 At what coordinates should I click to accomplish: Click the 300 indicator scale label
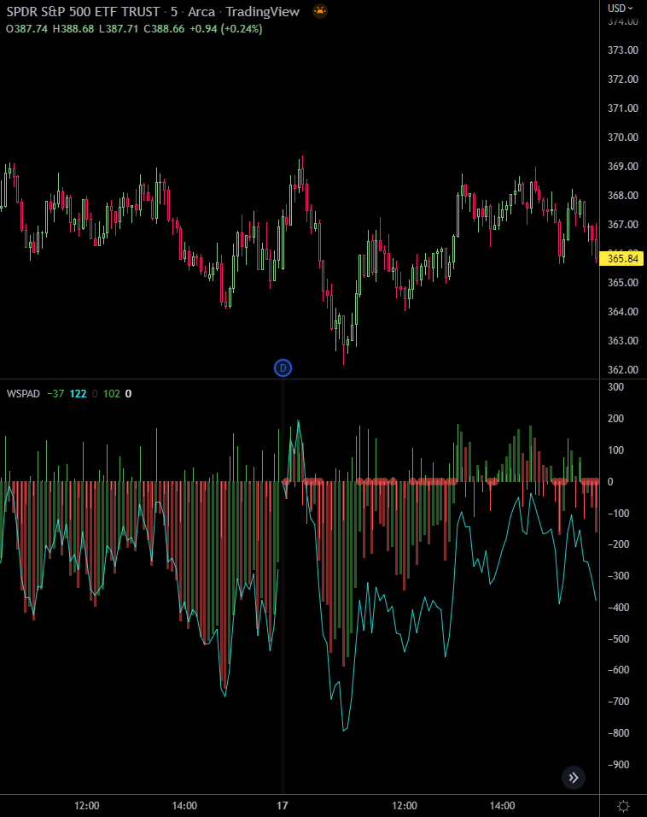pos(615,386)
